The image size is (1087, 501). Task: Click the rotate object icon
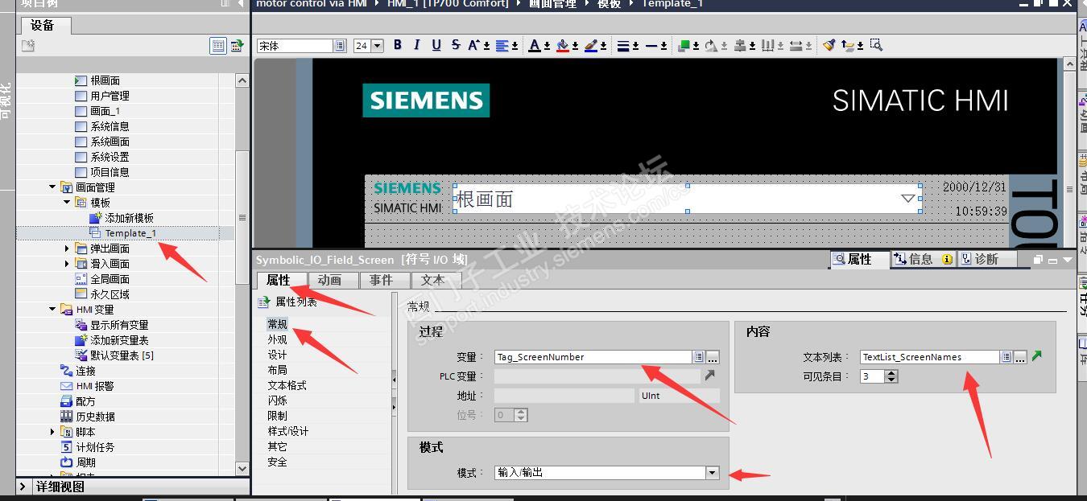pyautogui.click(x=711, y=45)
